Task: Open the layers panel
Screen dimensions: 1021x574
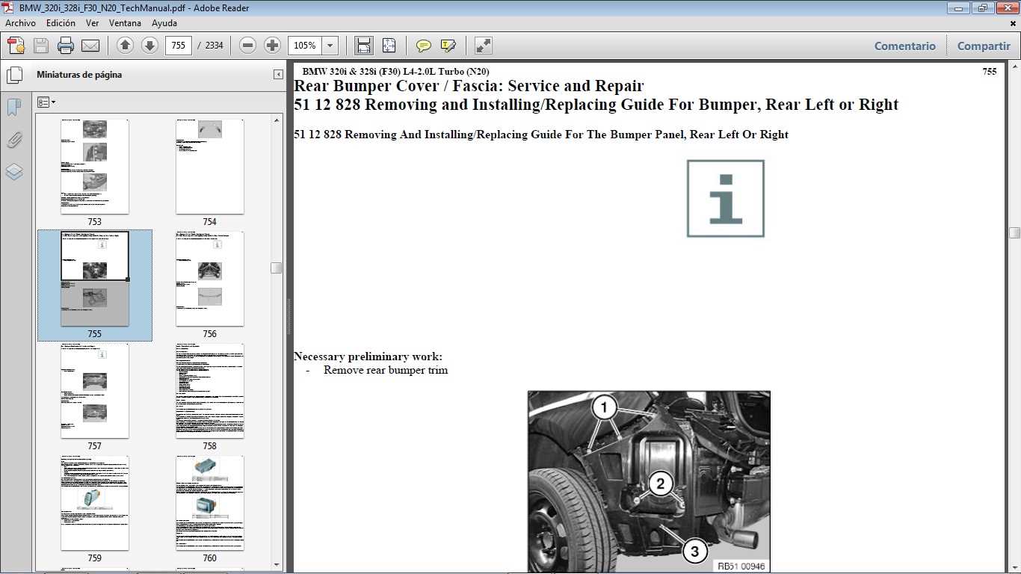Action: click(14, 172)
